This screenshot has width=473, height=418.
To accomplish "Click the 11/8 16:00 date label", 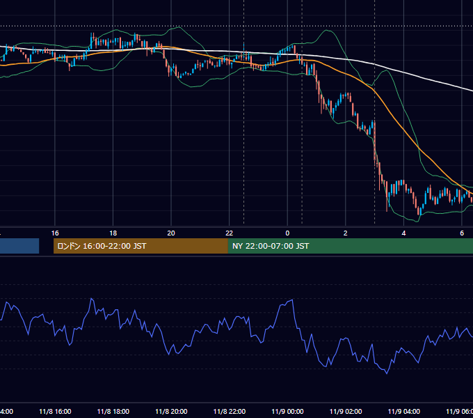I will (55, 411).
